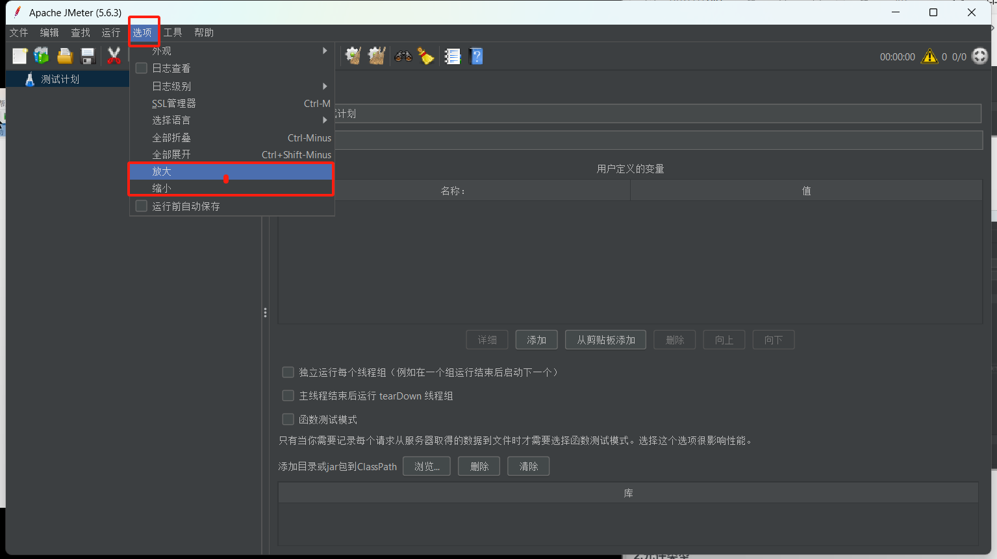Open the 编辑 menu
Screen dimensions: 997x559
(x=49, y=32)
